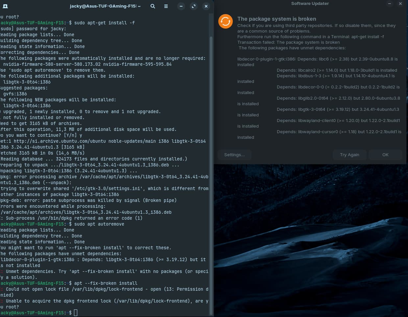Open Settings... in Software Updater
This screenshot has height=317, width=408.
[x=234, y=155]
